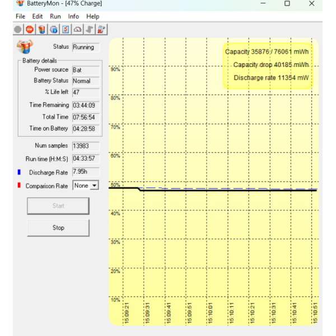Click the speedometer gauge toolbar icon

click(x=78, y=29)
